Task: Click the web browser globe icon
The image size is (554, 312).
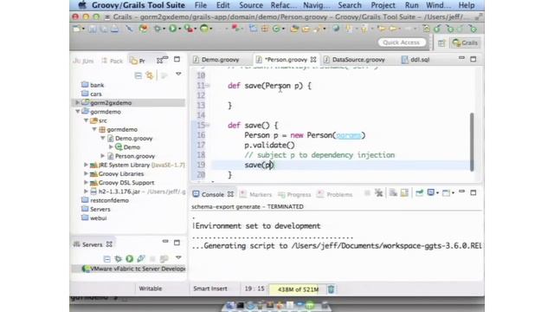Action: pyautogui.click(x=336, y=29)
